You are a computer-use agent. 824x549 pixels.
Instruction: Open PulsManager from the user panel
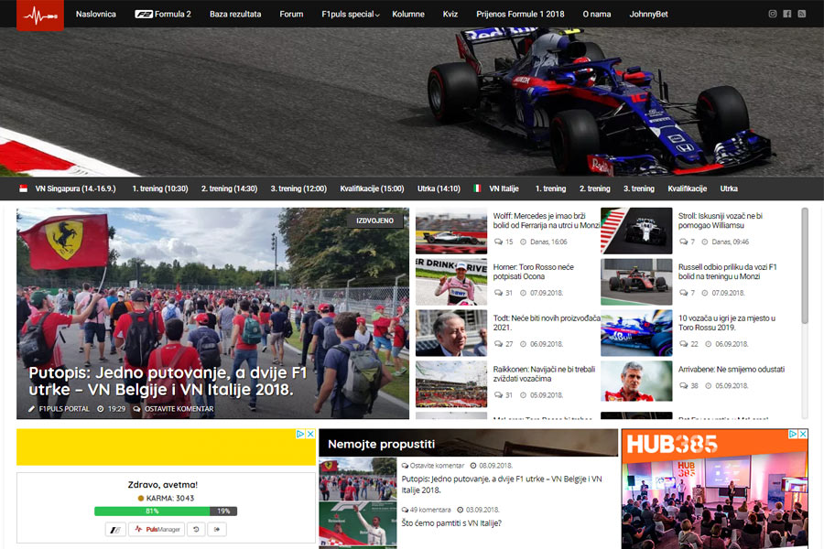point(157,530)
